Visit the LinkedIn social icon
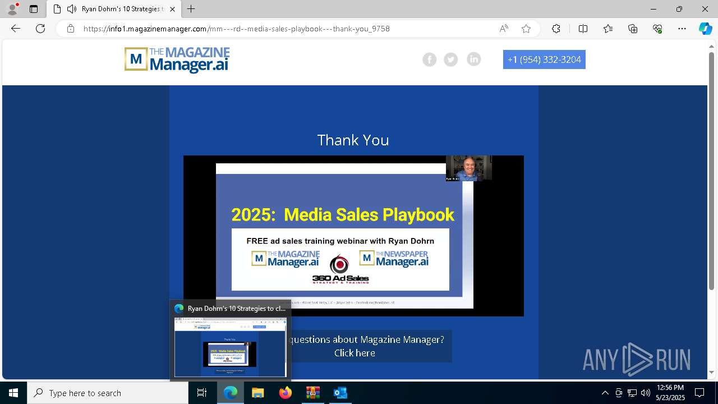Viewport: 718px width, 404px height. [474, 59]
